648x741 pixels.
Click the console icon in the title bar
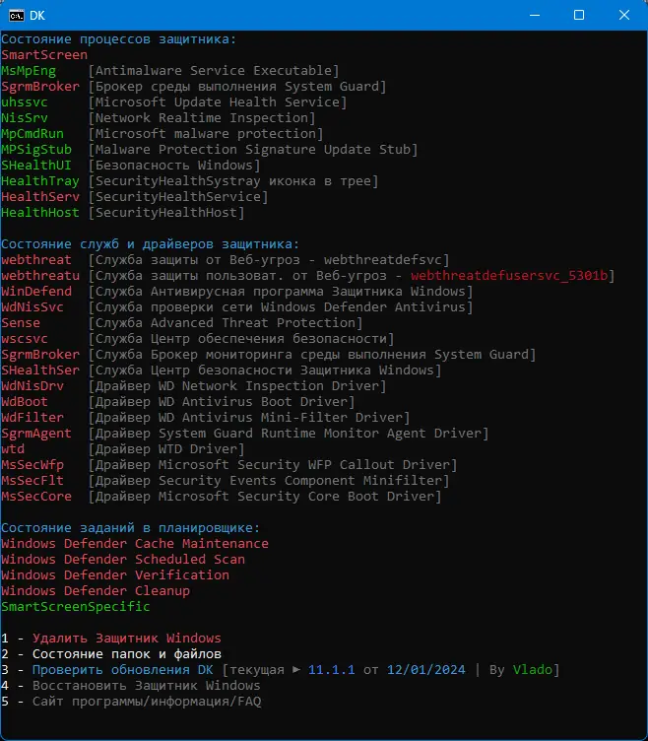click(15, 15)
